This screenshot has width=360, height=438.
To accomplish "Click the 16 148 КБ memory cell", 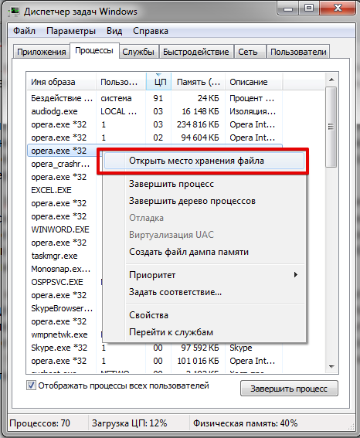I will coord(200,111).
